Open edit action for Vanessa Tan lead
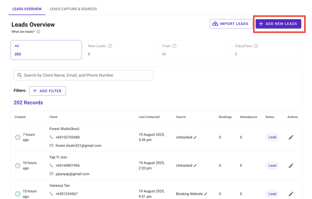Viewport: 312px width, 199px height. (291, 194)
